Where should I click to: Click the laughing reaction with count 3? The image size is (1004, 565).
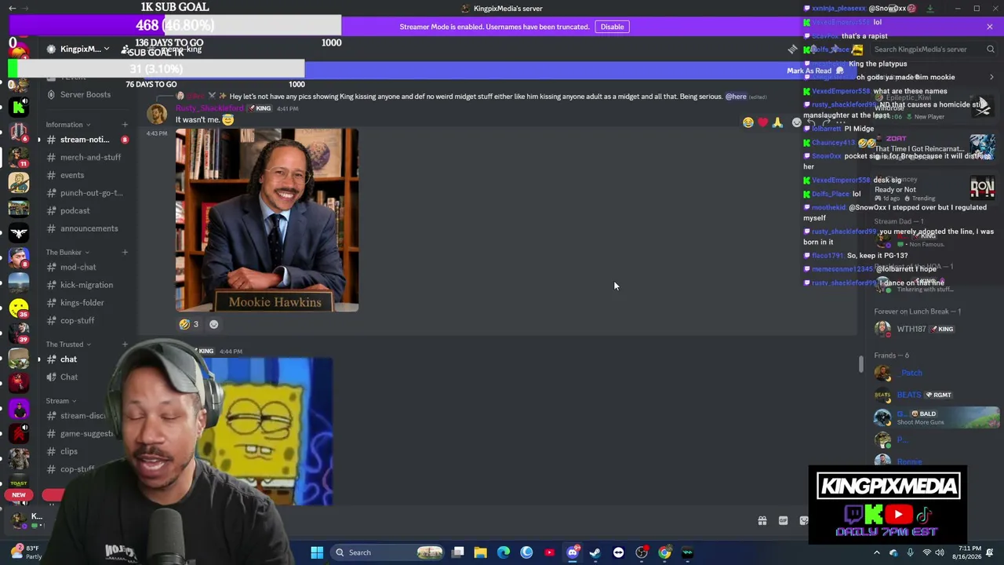point(189,324)
